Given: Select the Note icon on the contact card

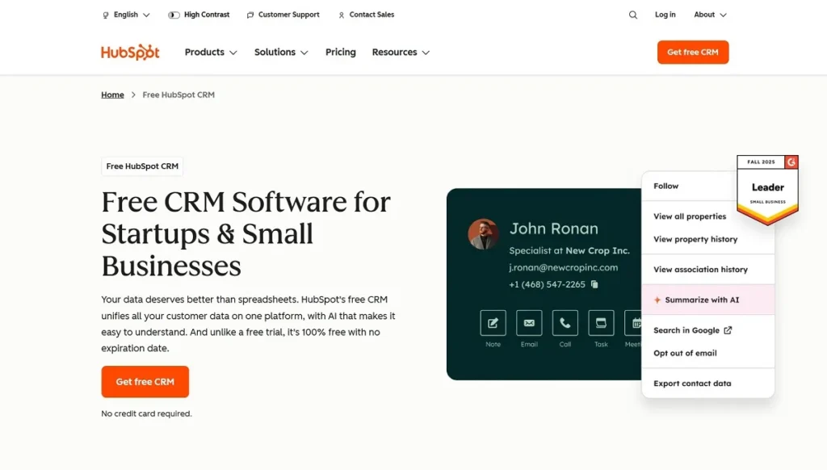Looking at the screenshot, I should 493,322.
